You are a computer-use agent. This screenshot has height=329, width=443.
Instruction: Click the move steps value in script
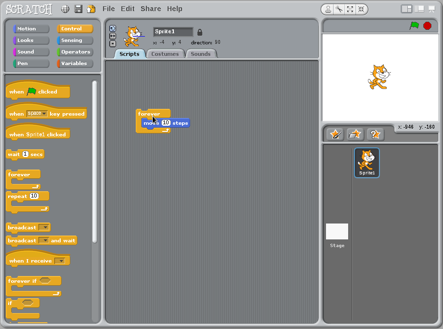coord(166,123)
